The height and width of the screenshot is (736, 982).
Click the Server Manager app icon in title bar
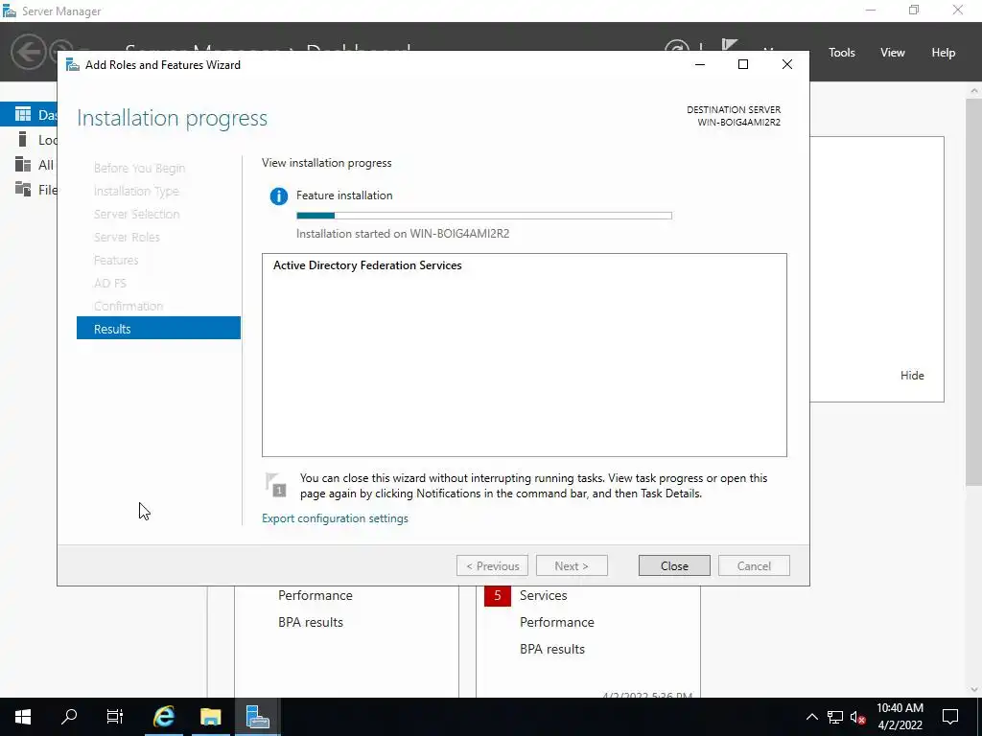(10, 11)
